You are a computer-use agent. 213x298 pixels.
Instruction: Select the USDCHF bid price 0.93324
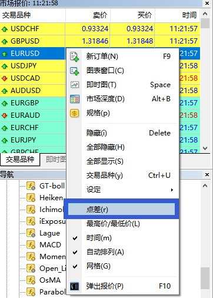[95, 29]
